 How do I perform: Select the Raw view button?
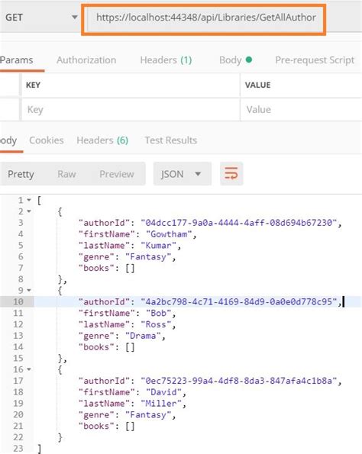[x=66, y=174]
